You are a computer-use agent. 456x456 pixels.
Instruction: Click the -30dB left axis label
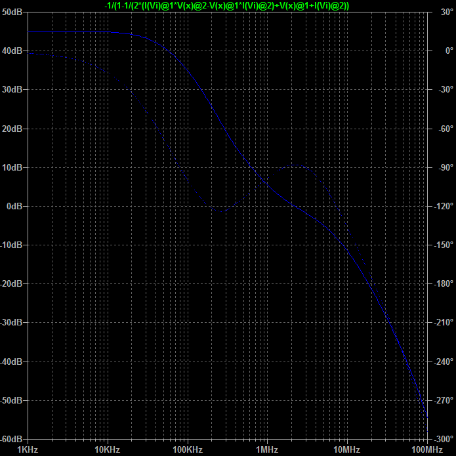tap(11, 322)
